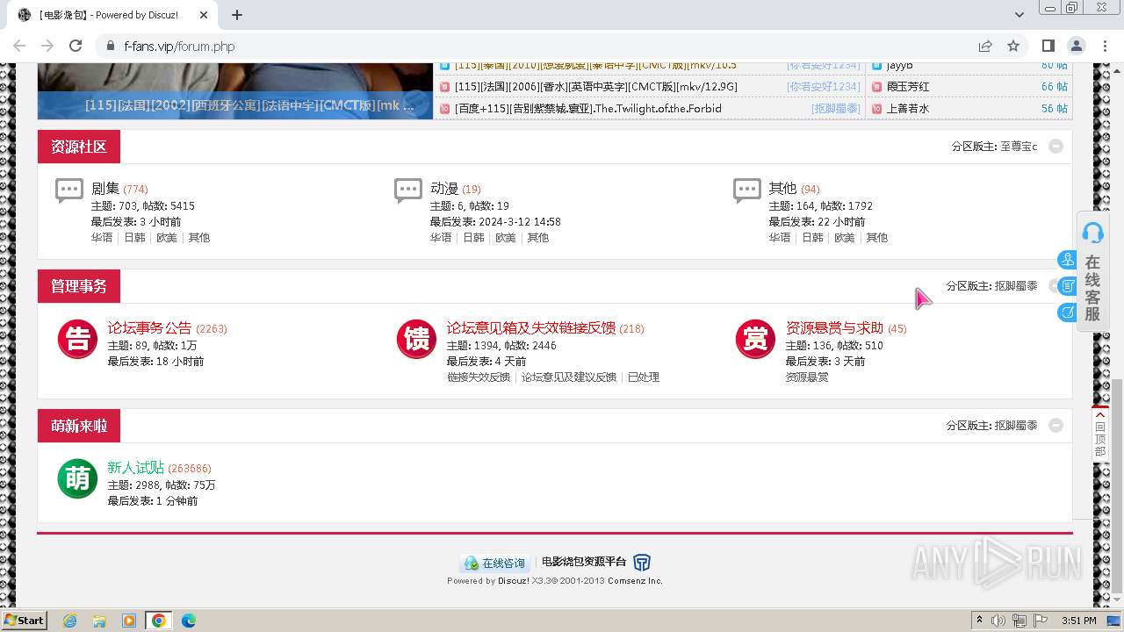1124x632 pixels.
Task: Click the taskbar clock showing 3:51 PM
Action: coord(1078,621)
